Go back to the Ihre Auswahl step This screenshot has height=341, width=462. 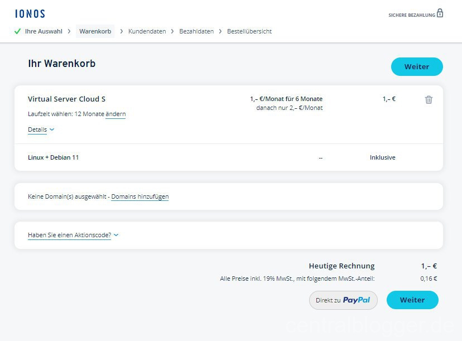(x=43, y=31)
